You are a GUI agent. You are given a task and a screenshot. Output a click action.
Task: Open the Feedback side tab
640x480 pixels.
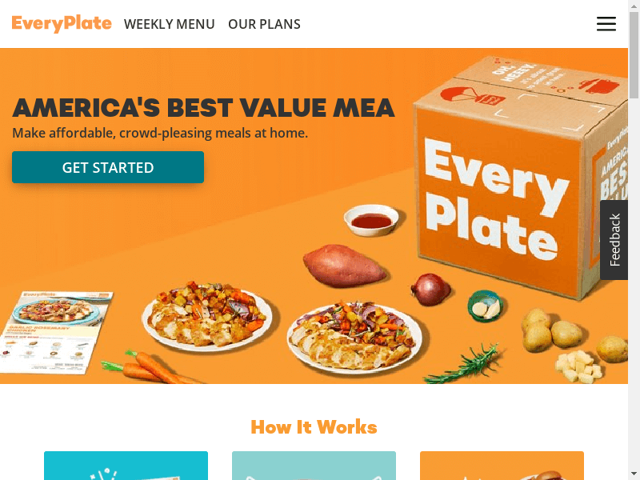point(614,240)
